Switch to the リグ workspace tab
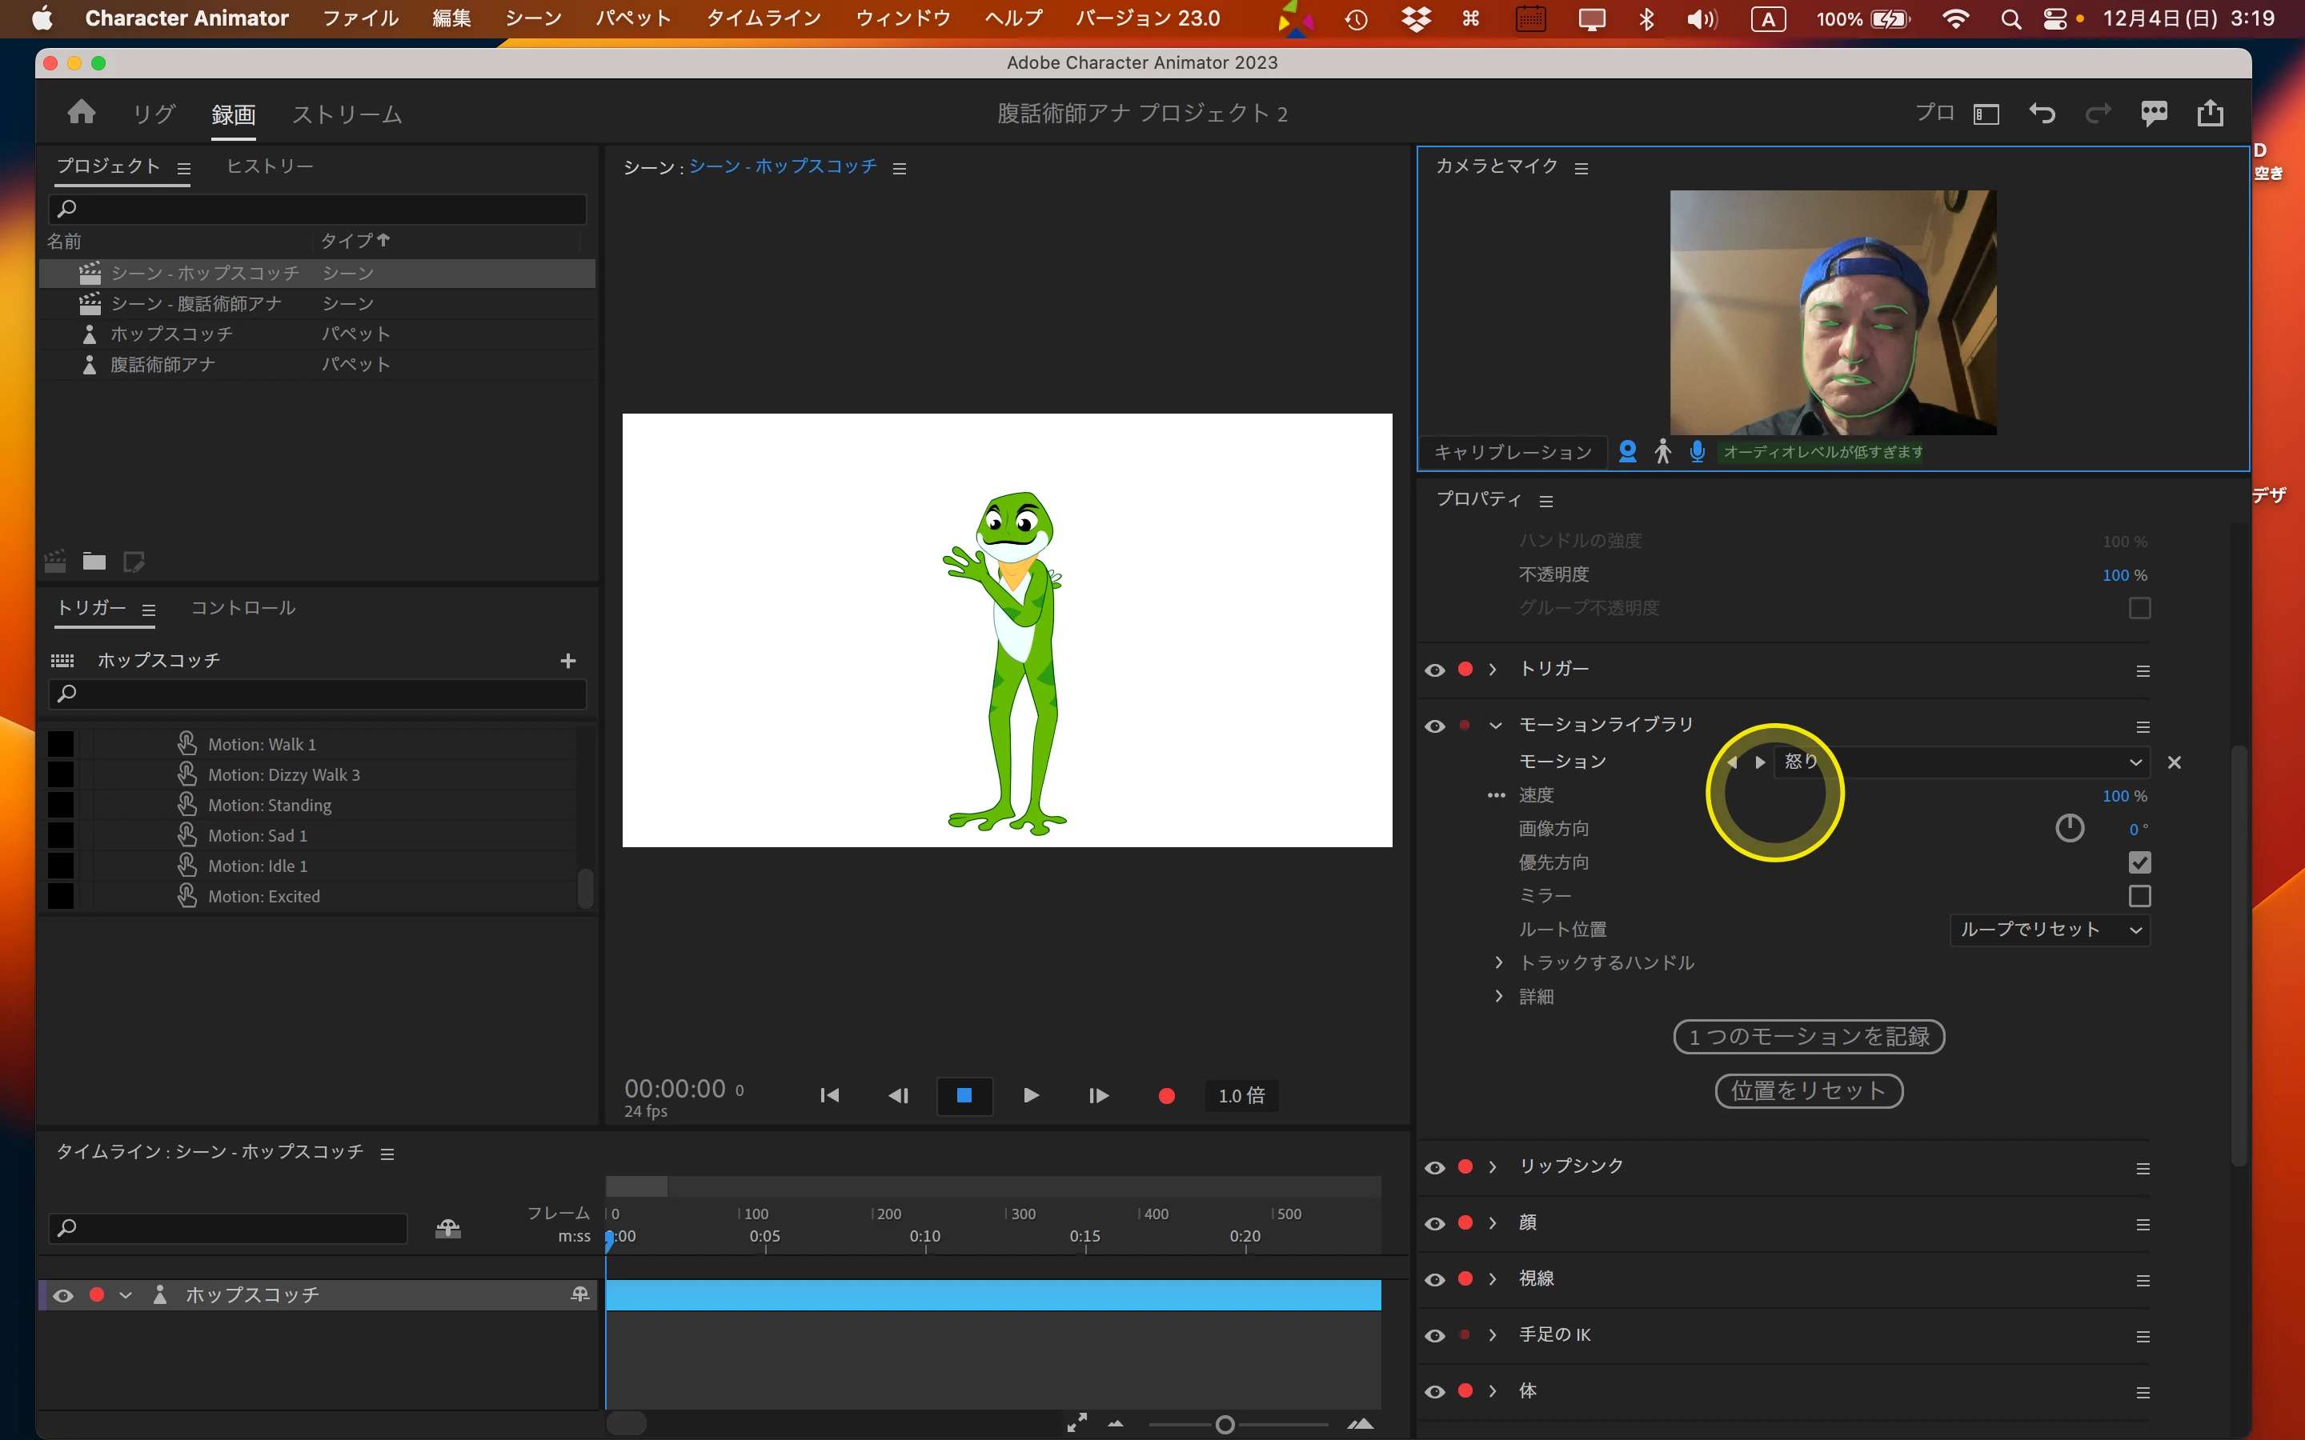Screen dimensions: 2305x1440 coord(154,114)
